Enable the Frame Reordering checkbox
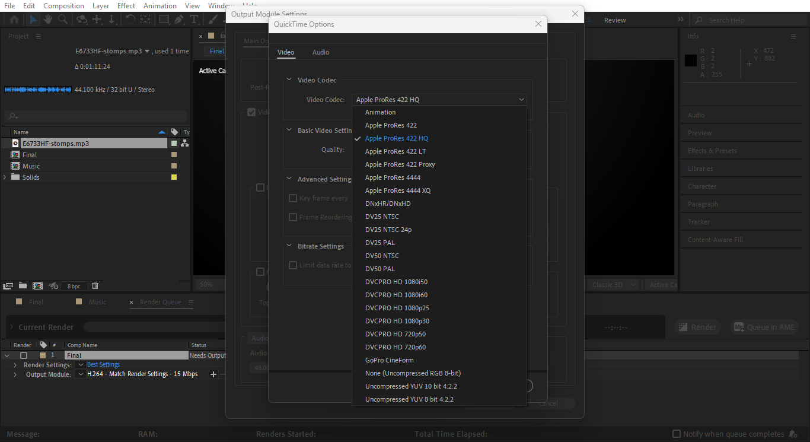The image size is (810, 442). pyautogui.click(x=292, y=217)
